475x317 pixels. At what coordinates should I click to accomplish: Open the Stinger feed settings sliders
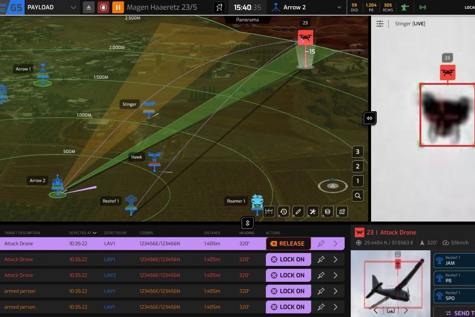click(380, 23)
